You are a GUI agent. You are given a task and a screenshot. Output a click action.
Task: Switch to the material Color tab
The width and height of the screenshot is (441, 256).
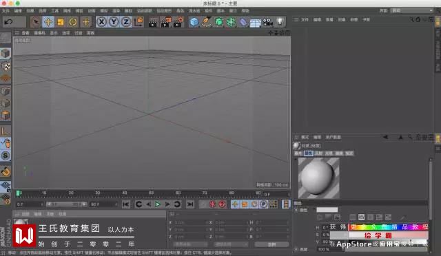309,153
